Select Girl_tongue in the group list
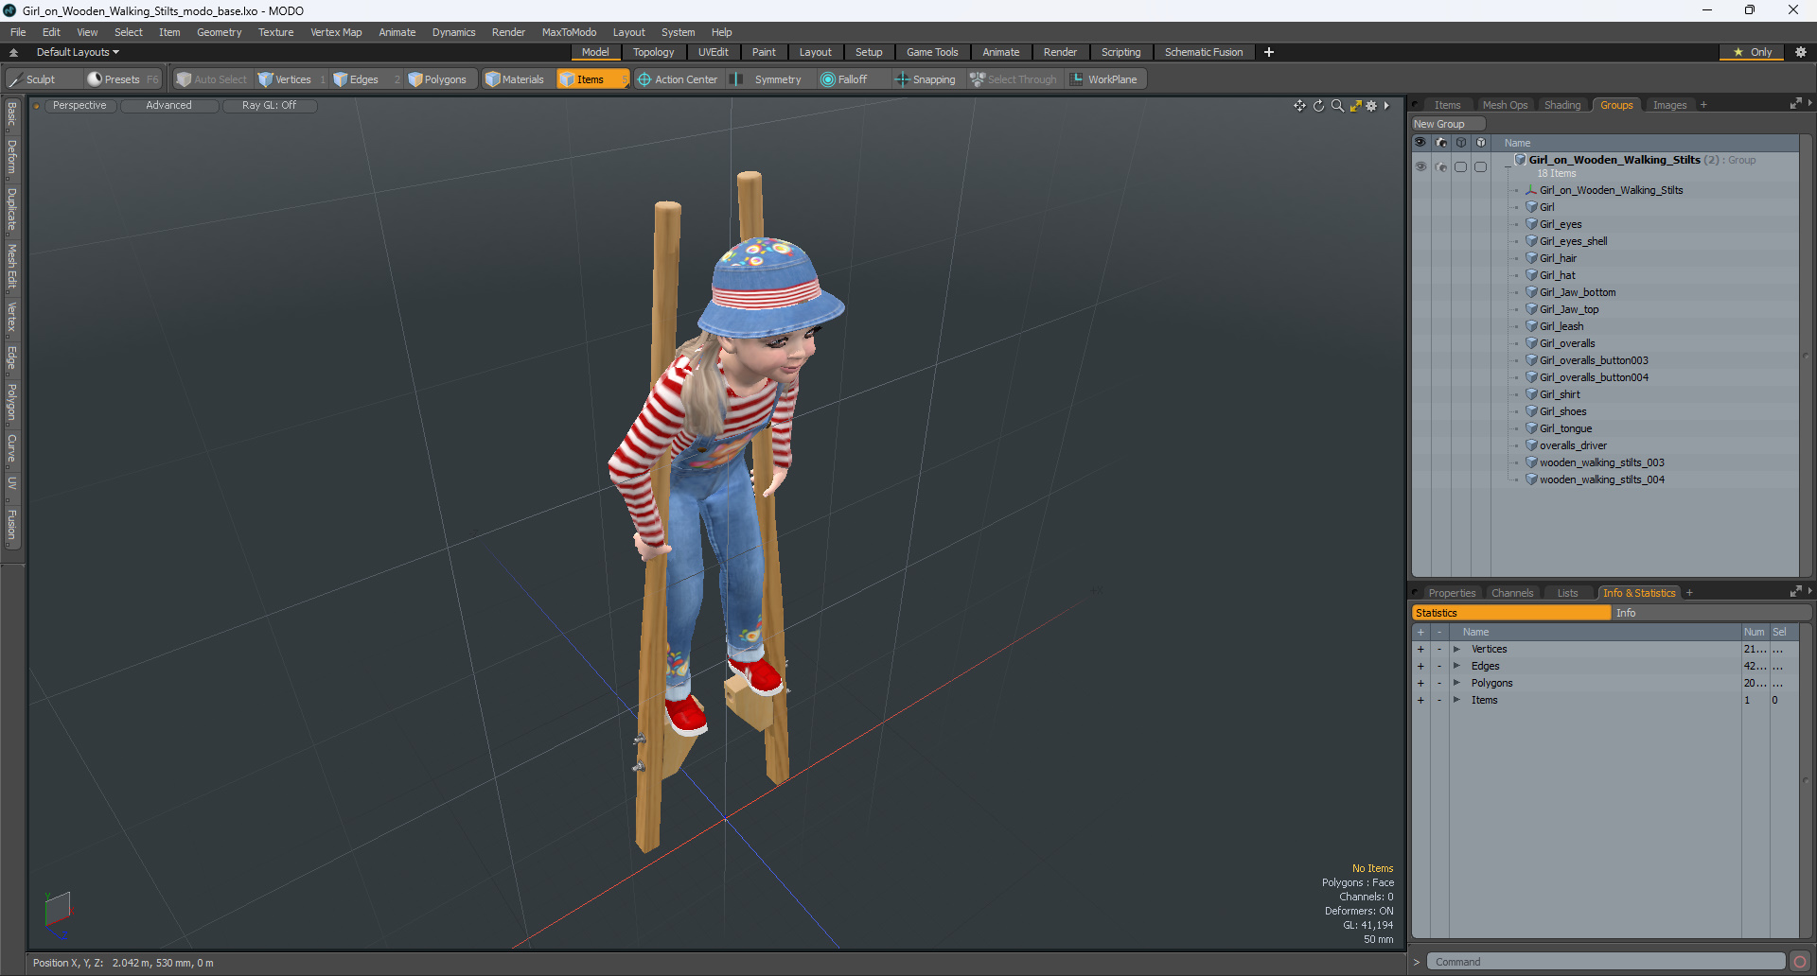The image size is (1817, 976). click(x=1565, y=428)
